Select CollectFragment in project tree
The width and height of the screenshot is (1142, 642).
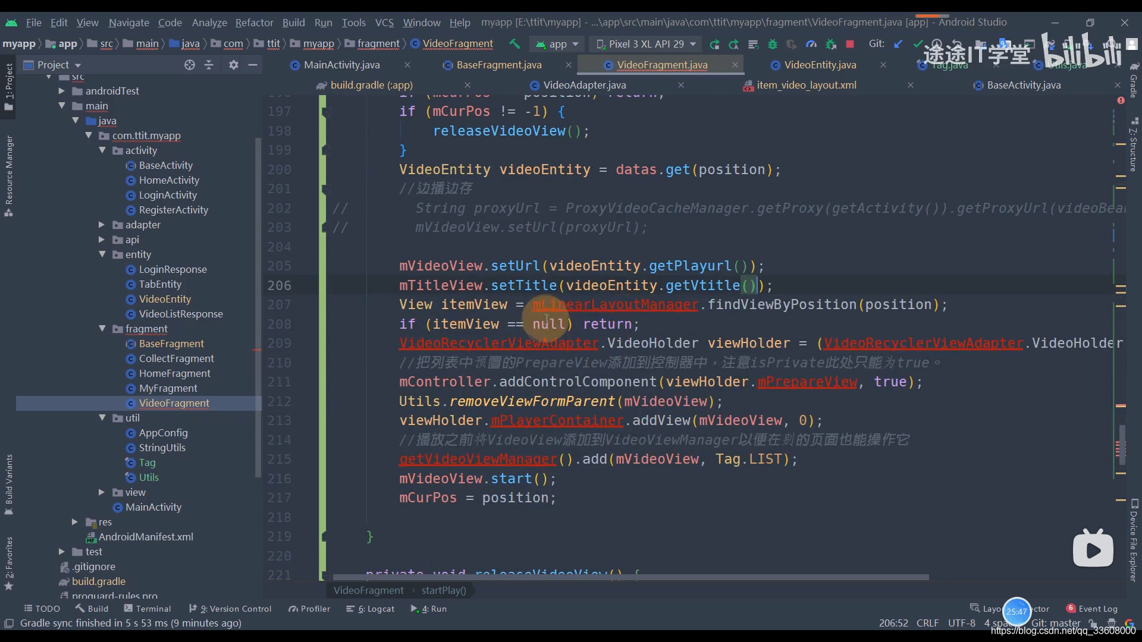pos(176,358)
